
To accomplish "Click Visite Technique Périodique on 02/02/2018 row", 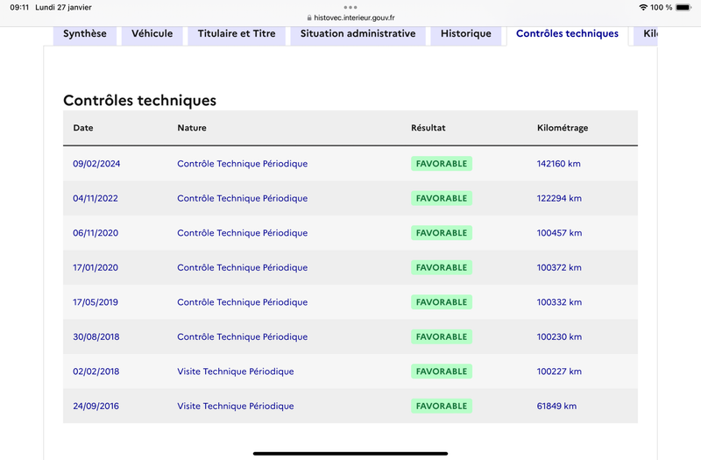I will pos(236,372).
